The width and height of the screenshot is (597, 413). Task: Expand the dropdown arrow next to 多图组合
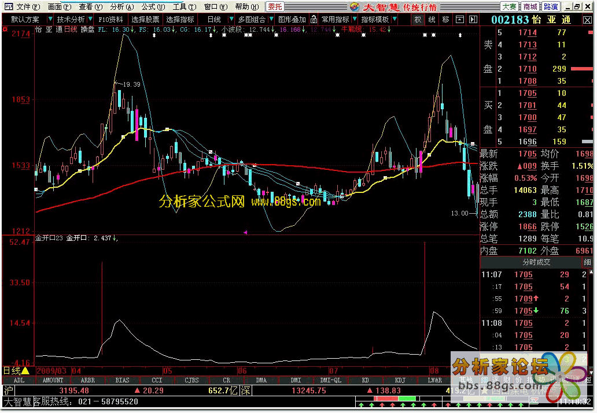pyautogui.click(x=271, y=19)
